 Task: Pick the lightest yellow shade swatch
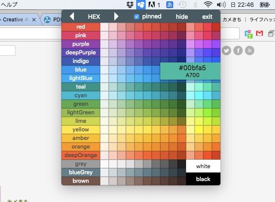click(104, 130)
